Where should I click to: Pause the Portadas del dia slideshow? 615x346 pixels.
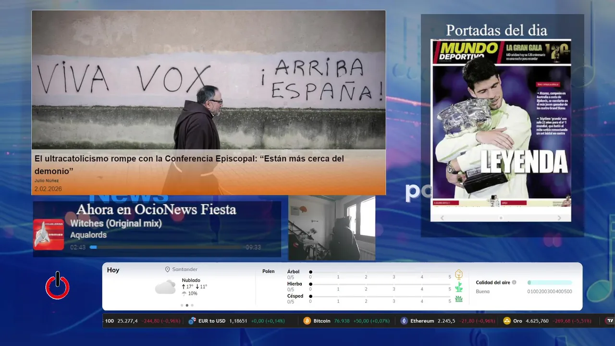pyautogui.click(x=501, y=218)
